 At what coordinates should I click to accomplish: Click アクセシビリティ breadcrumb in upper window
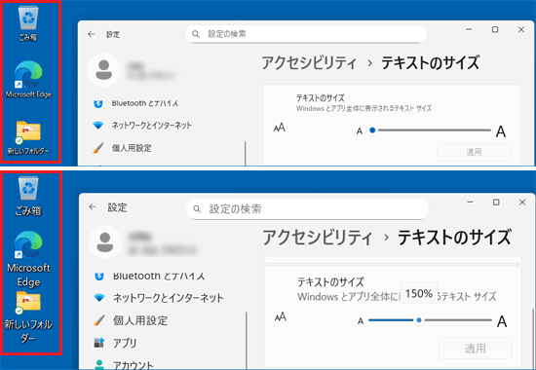(x=309, y=63)
